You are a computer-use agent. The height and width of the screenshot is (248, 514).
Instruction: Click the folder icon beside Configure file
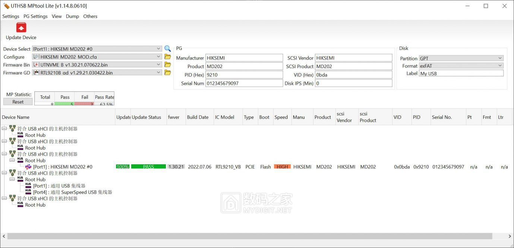pos(167,57)
